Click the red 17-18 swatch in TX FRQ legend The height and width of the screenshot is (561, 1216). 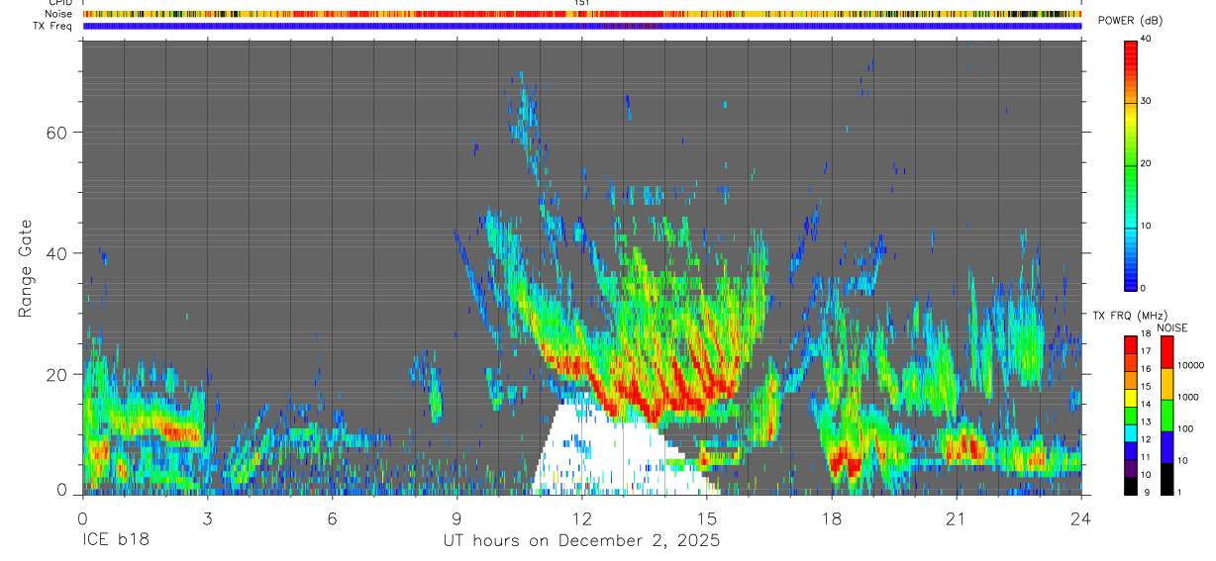point(1131,344)
